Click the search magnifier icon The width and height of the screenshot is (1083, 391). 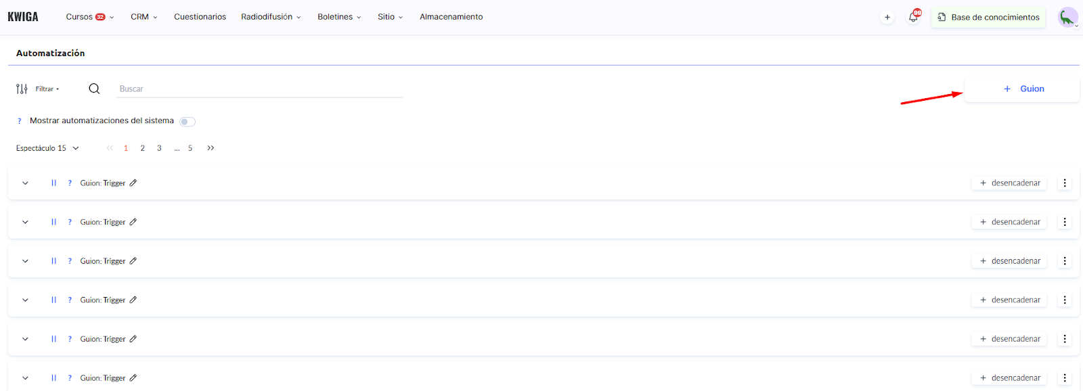(x=94, y=89)
